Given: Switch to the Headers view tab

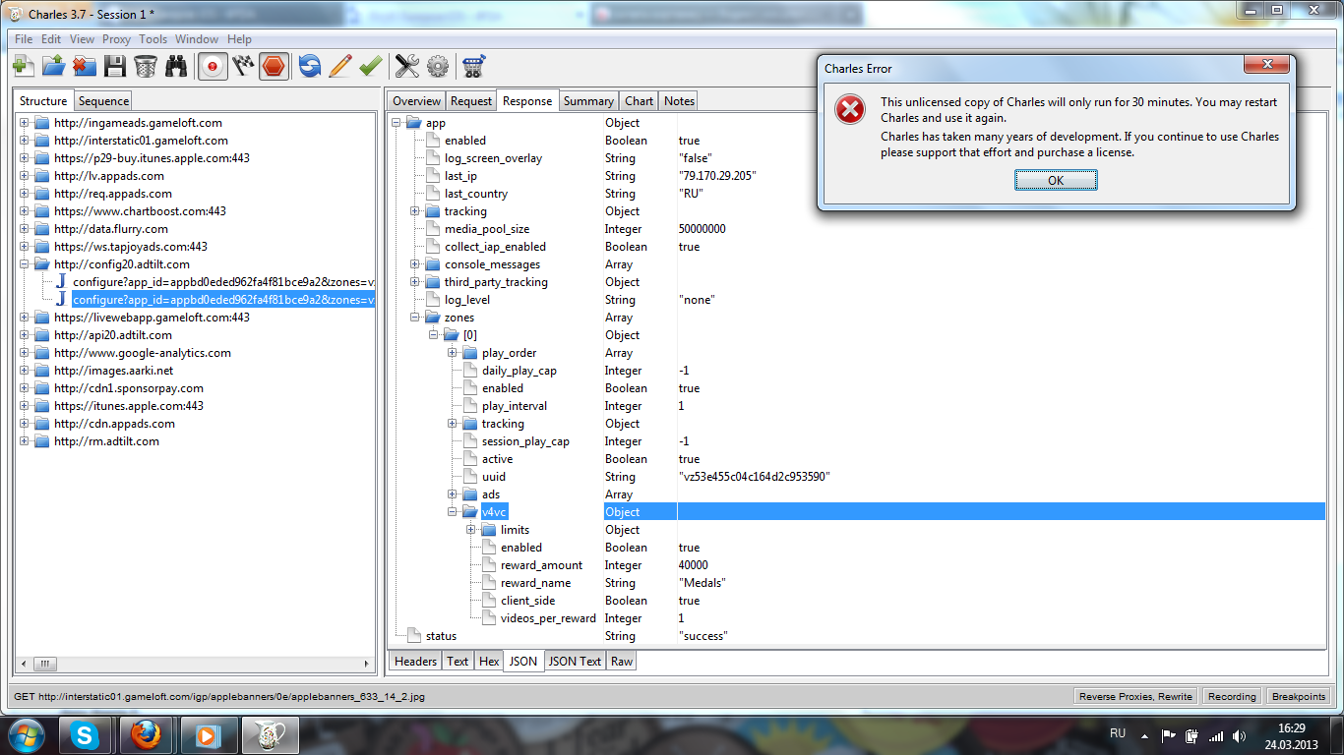Looking at the screenshot, I should pos(415,662).
